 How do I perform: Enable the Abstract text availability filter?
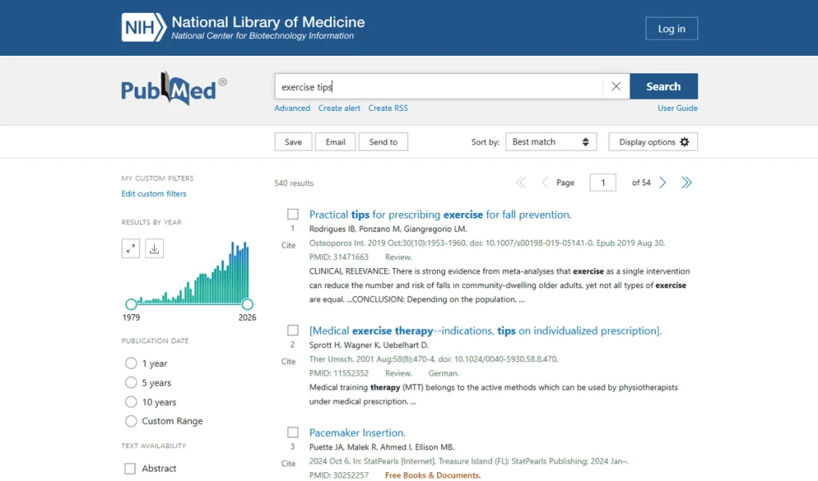pyautogui.click(x=130, y=468)
